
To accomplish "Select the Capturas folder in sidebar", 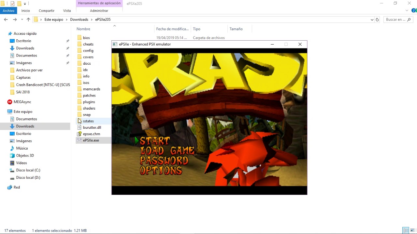I will coord(20,77).
